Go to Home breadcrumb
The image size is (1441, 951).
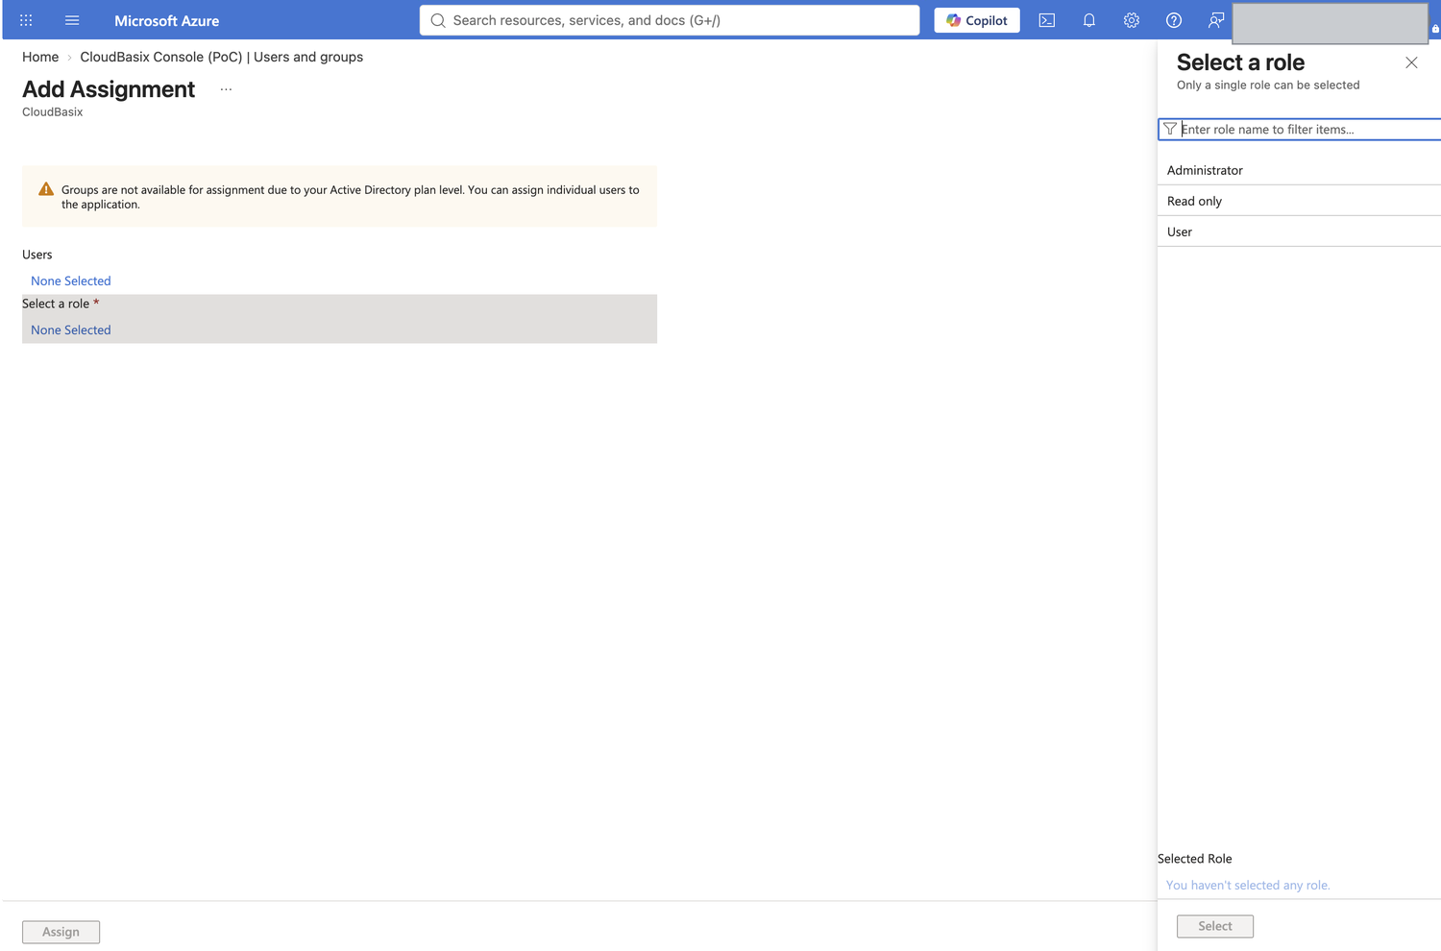click(x=40, y=57)
